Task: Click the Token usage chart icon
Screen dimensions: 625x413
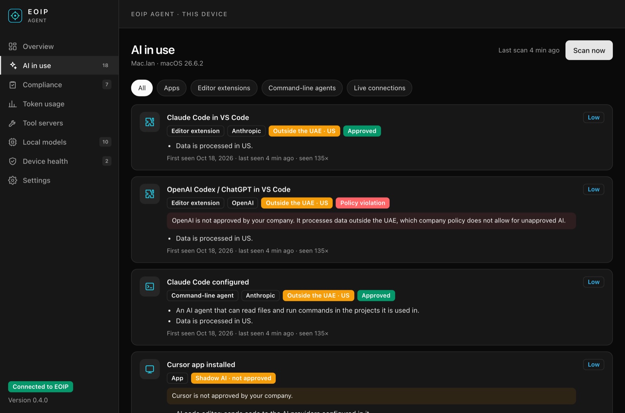Action: click(x=12, y=104)
